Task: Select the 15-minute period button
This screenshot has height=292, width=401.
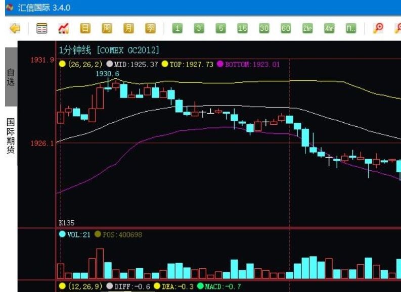Action: click(x=242, y=28)
